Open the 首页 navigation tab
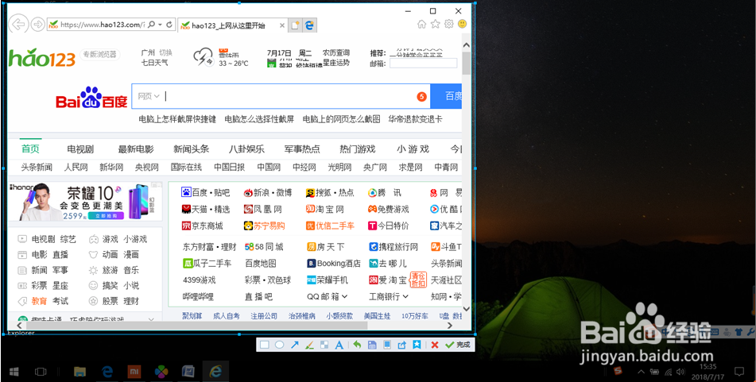The height and width of the screenshot is (382, 756). coord(30,149)
